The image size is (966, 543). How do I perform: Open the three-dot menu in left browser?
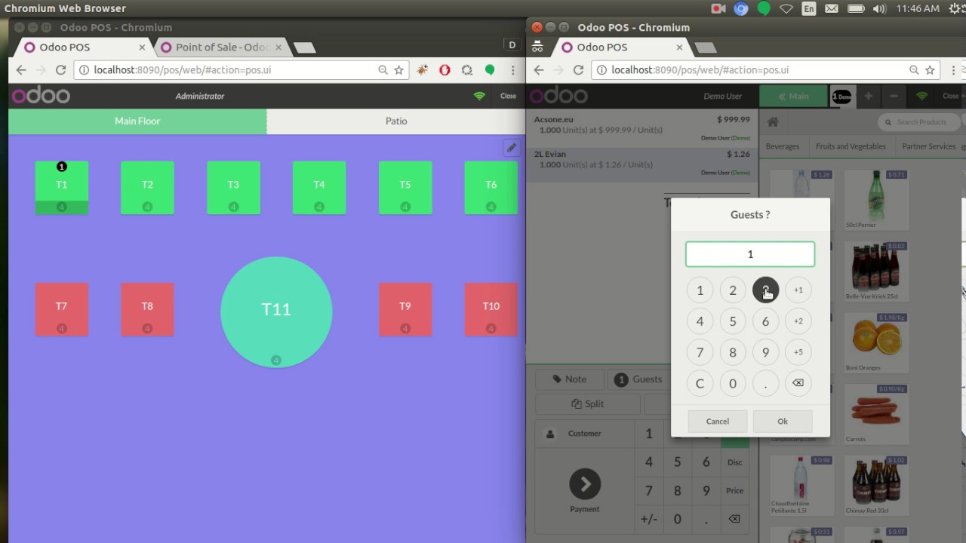click(x=513, y=70)
